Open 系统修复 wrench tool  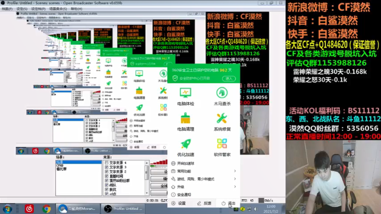pos(222,122)
